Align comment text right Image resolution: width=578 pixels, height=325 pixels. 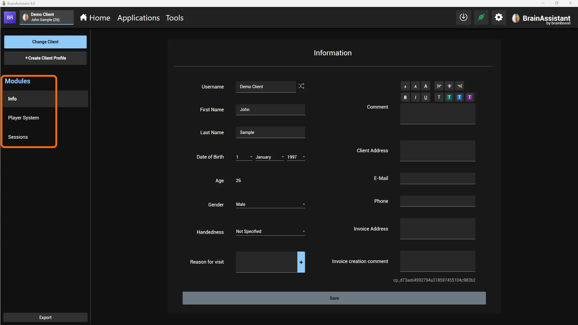click(459, 86)
